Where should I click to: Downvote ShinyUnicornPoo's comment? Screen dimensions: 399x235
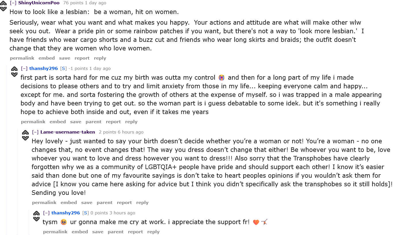(x=3, y=9)
